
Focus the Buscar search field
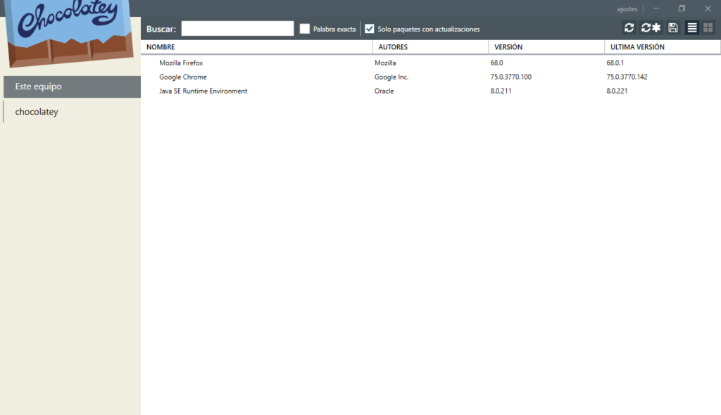[237, 29]
